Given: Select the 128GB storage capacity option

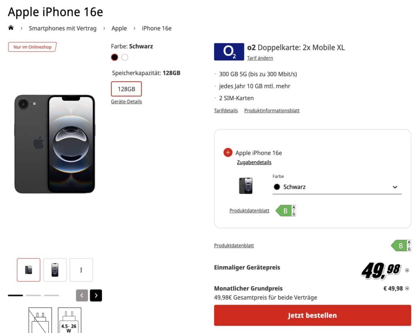Looking at the screenshot, I should (x=126, y=89).
